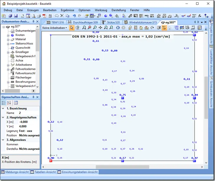Click the red-lens magnifier zoom icon

(89, 28)
